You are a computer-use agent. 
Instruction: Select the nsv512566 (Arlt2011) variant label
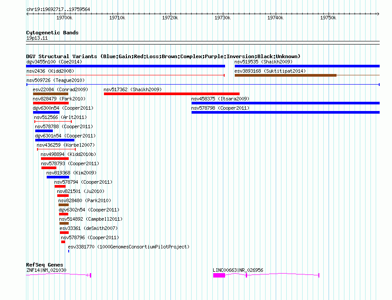[x=60, y=117]
